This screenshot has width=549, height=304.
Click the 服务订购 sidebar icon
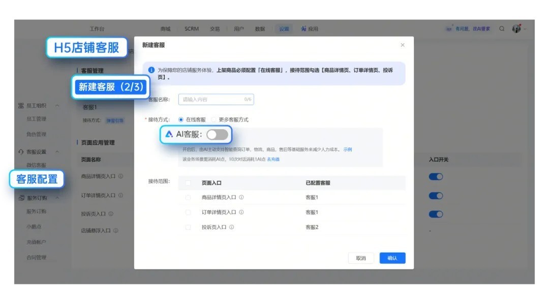tap(21, 198)
